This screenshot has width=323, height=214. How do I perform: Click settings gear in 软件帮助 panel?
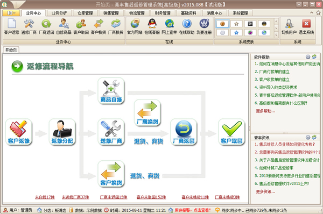[308, 57]
